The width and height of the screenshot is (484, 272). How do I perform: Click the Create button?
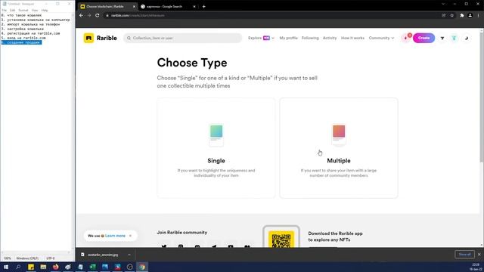coord(423,38)
